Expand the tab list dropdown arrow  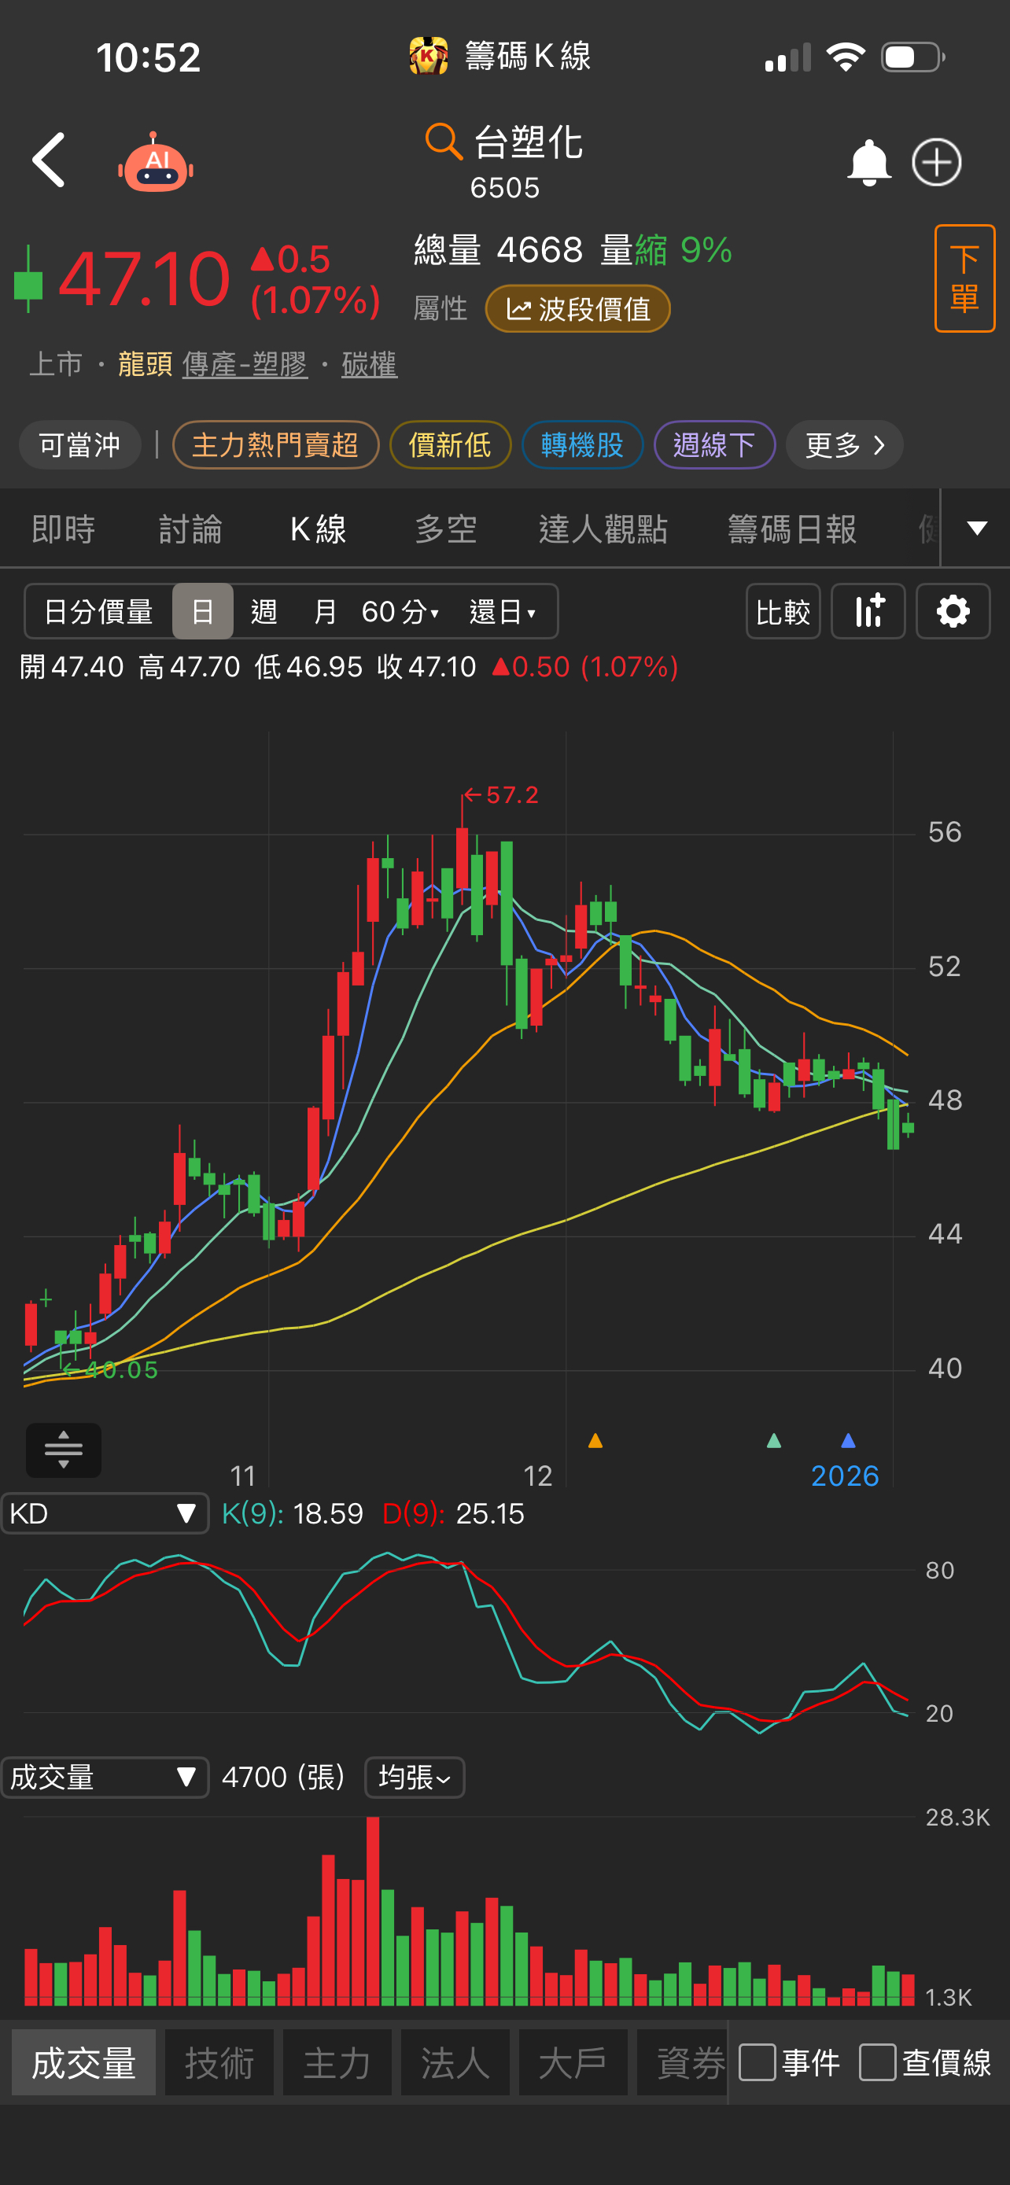(976, 529)
